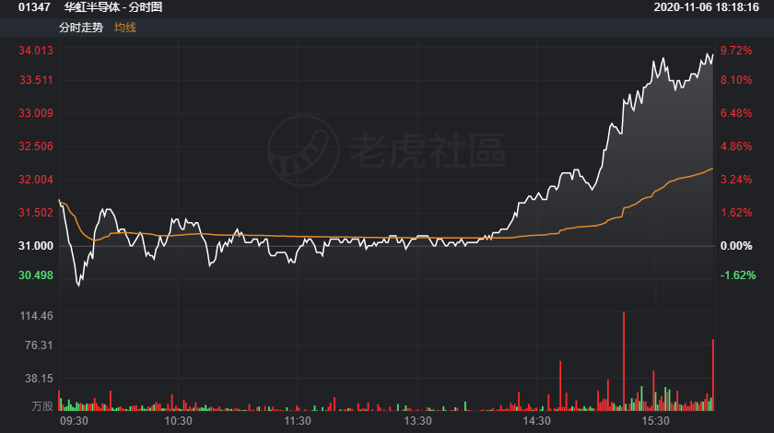Click the price label 32.506
Image resolution: width=774 pixels, height=433 pixels.
click(x=36, y=146)
